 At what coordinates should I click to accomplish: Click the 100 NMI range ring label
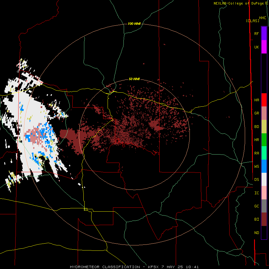coord(134,24)
